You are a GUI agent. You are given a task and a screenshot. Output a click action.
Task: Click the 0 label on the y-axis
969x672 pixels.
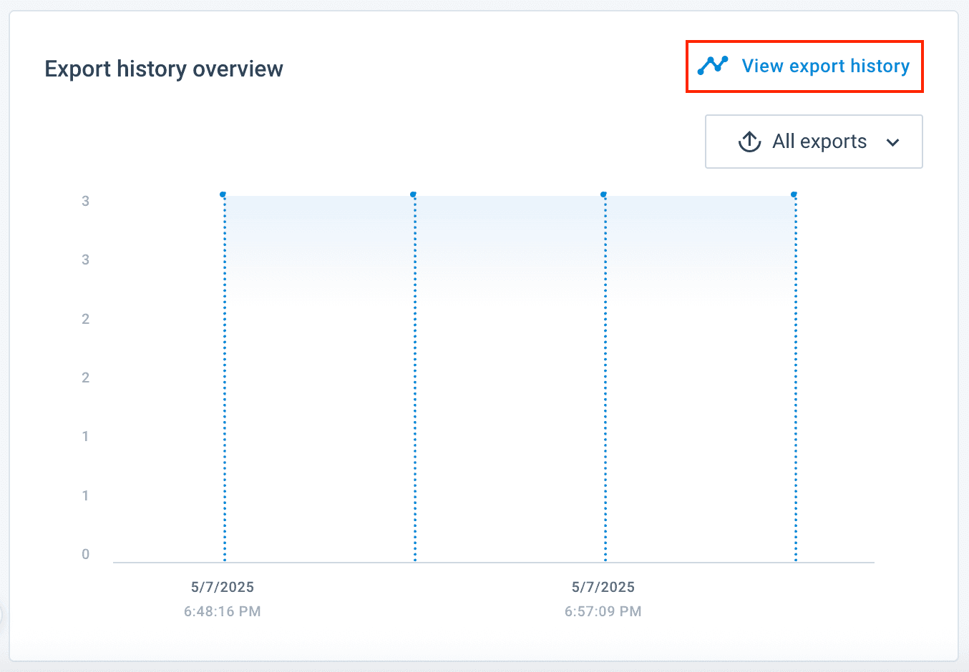[x=86, y=554]
